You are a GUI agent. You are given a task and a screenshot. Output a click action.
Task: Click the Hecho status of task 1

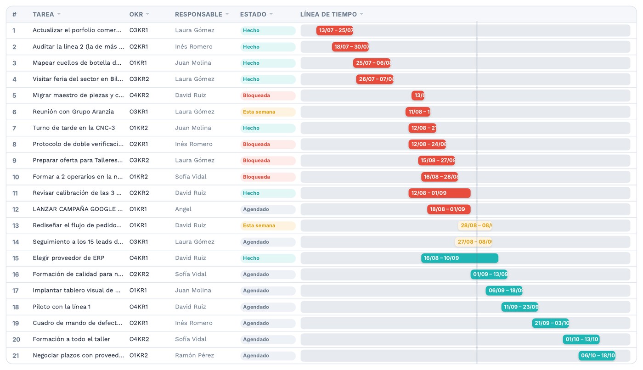[x=268, y=30]
